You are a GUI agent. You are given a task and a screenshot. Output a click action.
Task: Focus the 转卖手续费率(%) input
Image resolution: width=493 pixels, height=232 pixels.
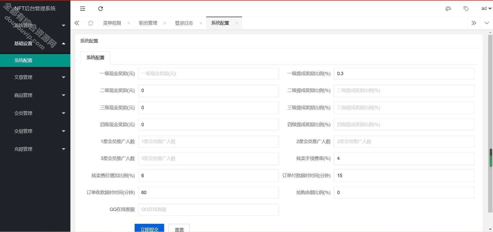point(404,158)
